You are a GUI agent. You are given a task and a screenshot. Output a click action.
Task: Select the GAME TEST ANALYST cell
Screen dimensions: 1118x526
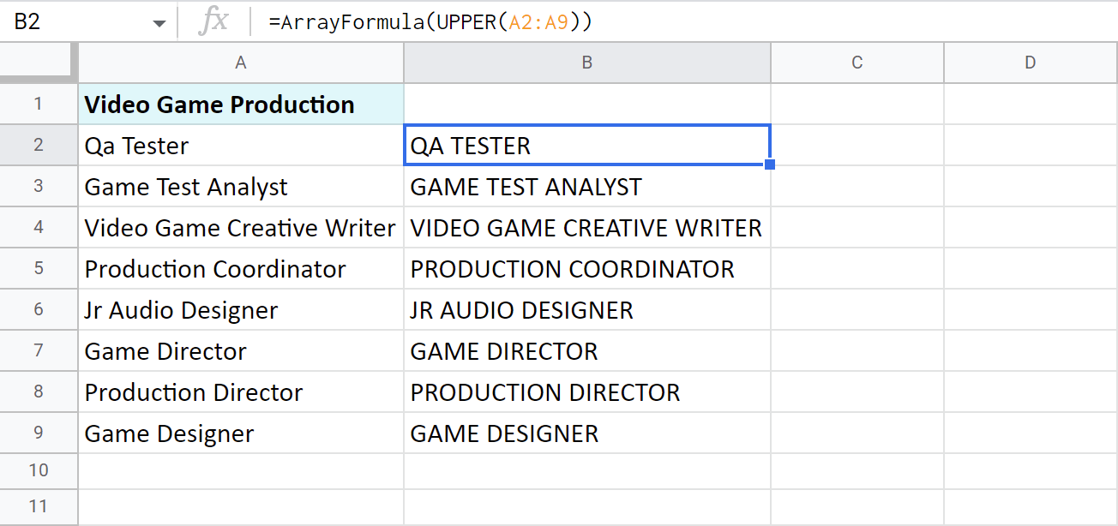(587, 187)
